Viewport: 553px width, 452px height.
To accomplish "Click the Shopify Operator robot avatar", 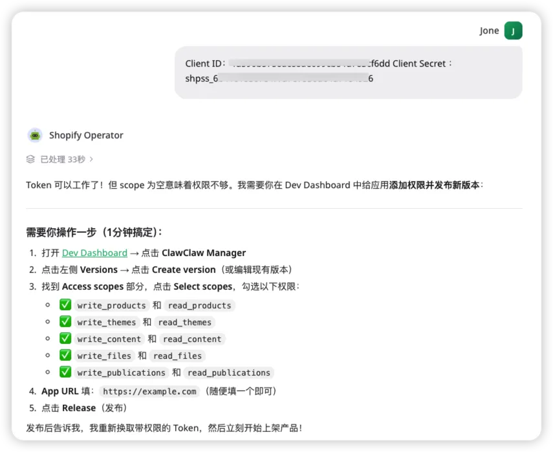I will point(35,135).
